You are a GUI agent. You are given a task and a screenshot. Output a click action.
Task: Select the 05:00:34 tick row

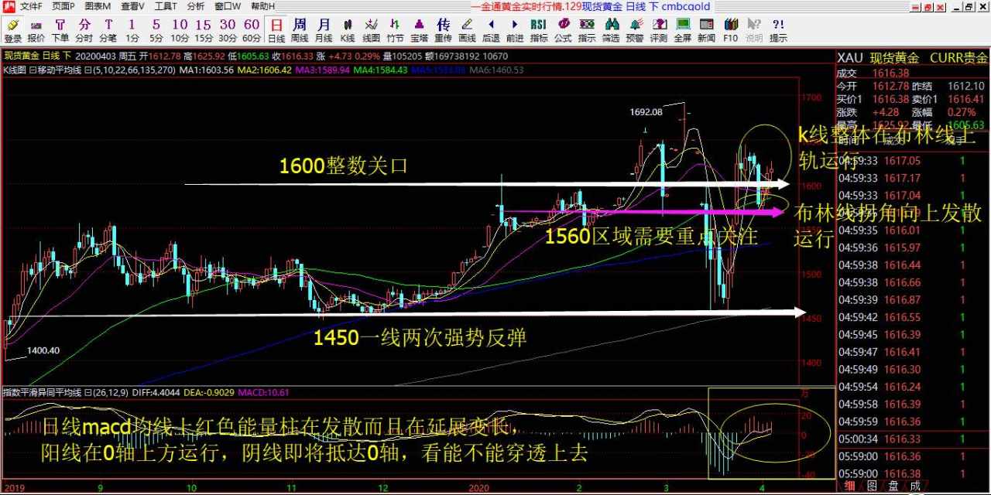(914, 439)
